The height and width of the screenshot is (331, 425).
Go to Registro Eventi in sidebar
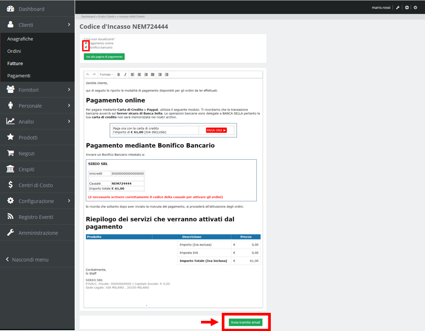point(35,217)
